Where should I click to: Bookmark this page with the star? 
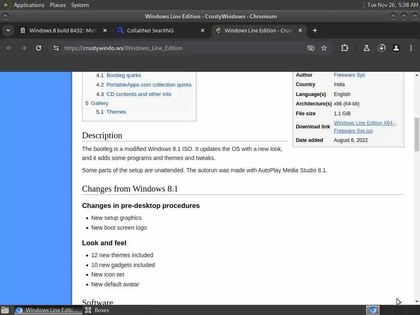[x=324, y=48]
